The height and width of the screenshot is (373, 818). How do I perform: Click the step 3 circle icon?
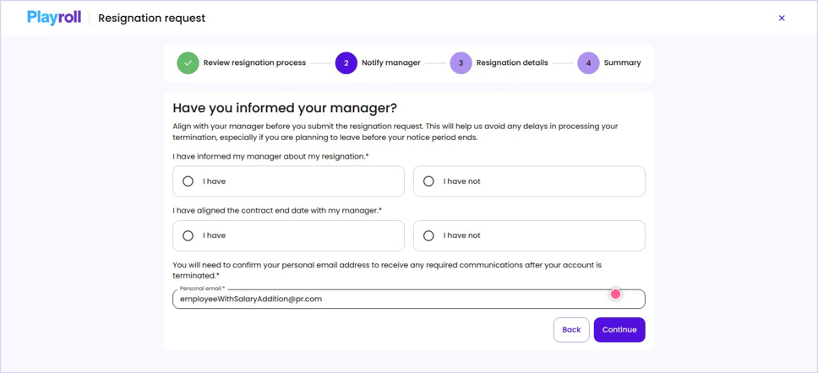(x=461, y=63)
